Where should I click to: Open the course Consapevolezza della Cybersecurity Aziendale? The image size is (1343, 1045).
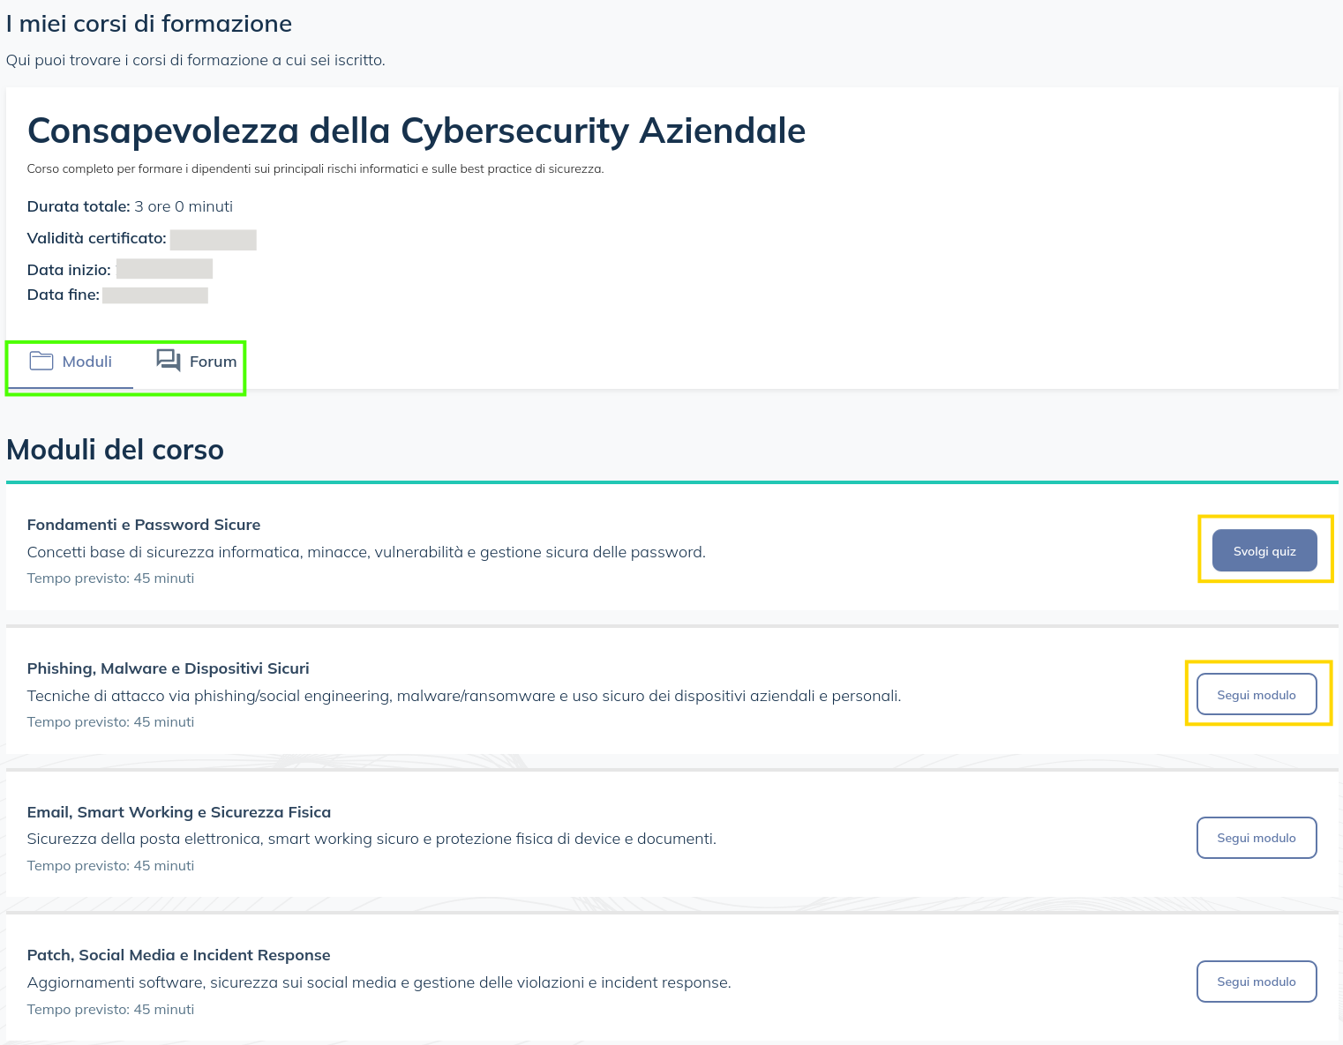416,130
